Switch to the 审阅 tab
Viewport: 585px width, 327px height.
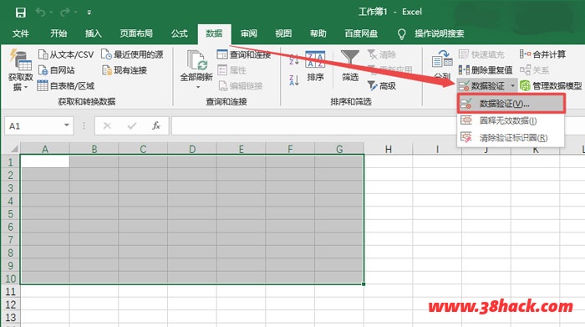tap(248, 33)
